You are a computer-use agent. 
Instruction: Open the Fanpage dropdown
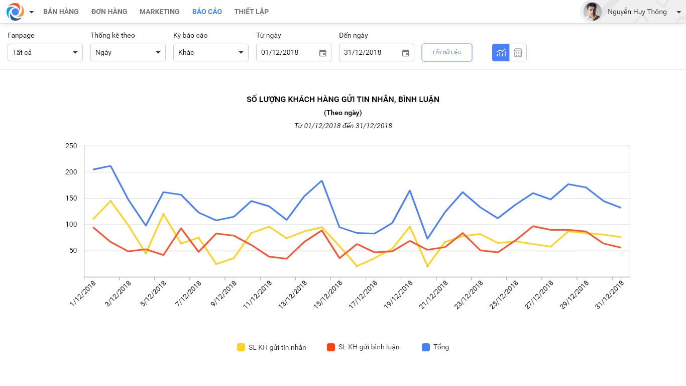pyautogui.click(x=45, y=52)
